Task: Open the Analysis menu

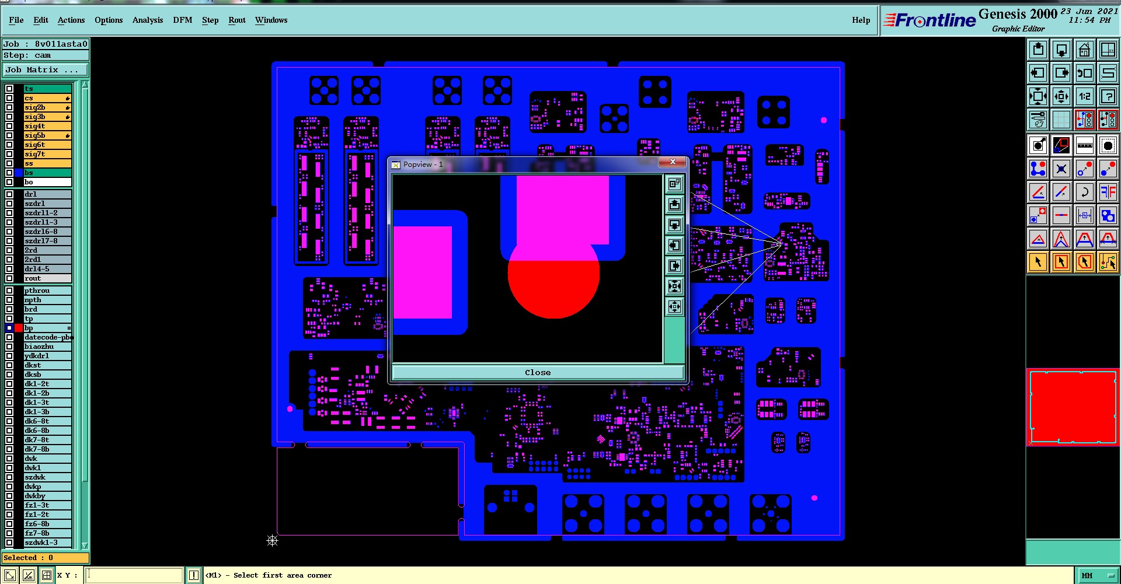Action: pyautogui.click(x=148, y=20)
